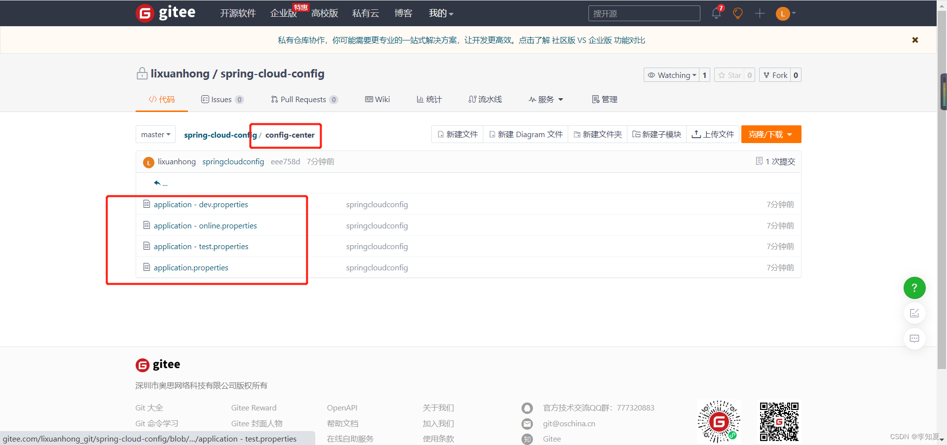Click committer avatar next to lixuanhong

tap(148, 162)
